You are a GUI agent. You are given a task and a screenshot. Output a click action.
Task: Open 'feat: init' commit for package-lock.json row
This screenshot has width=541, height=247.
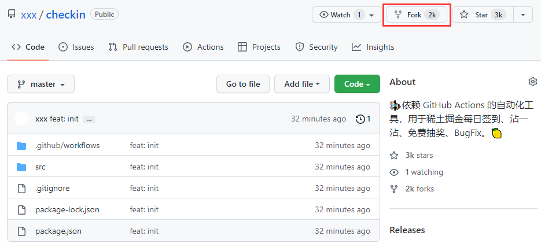pyautogui.click(x=144, y=210)
